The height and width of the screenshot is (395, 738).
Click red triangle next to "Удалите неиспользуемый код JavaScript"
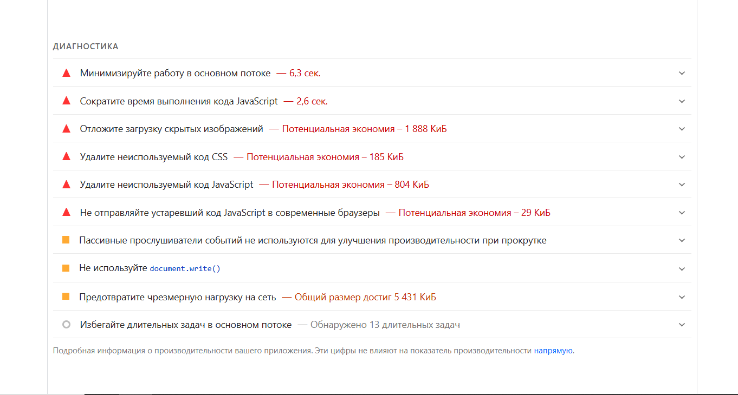[x=67, y=185]
